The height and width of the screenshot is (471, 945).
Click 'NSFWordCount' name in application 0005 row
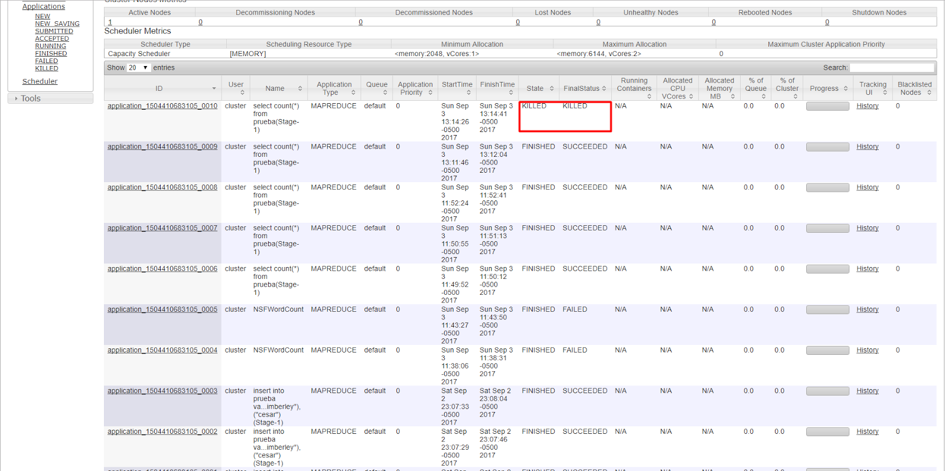(279, 309)
